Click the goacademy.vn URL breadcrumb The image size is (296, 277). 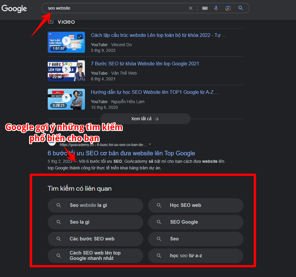(103, 145)
